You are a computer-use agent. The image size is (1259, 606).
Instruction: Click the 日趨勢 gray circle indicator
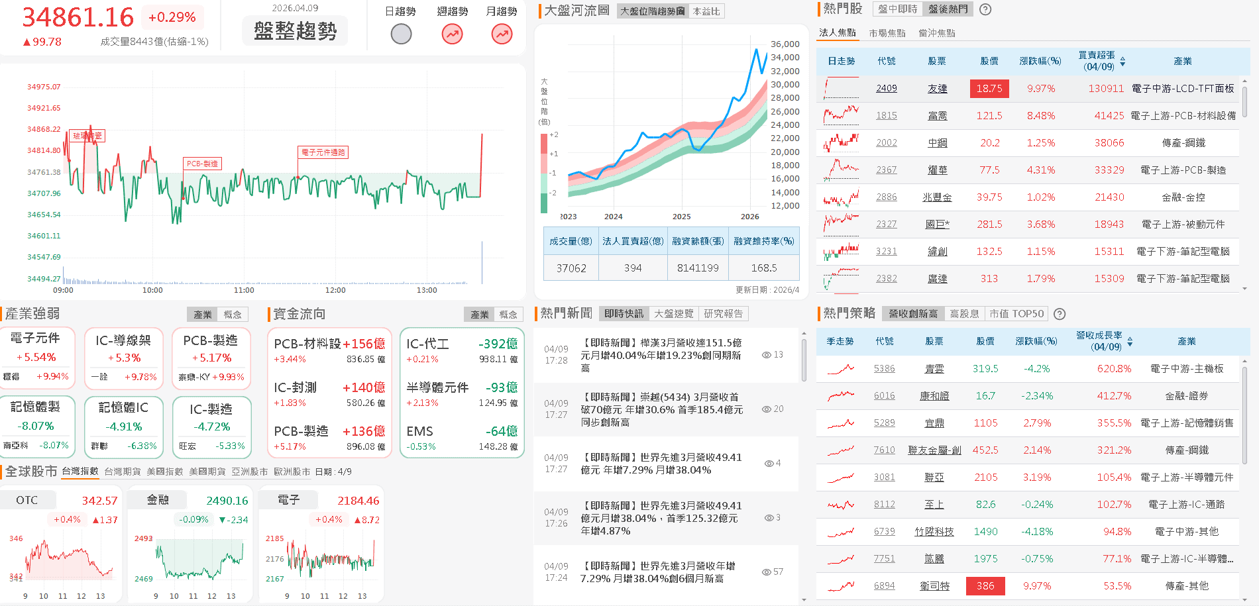pyautogui.click(x=401, y=34)
